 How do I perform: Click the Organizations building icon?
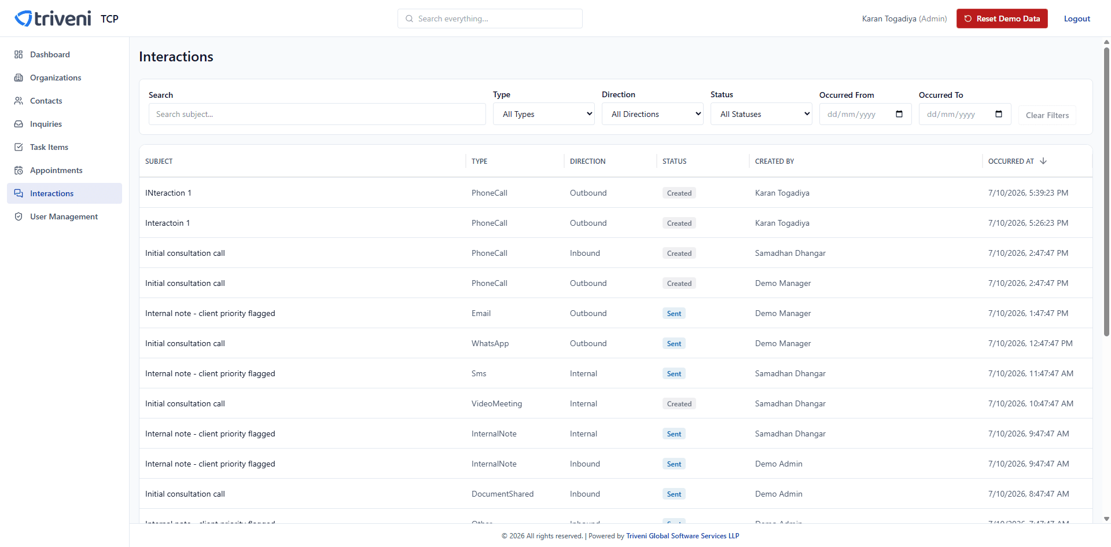(x=19, y=78)
